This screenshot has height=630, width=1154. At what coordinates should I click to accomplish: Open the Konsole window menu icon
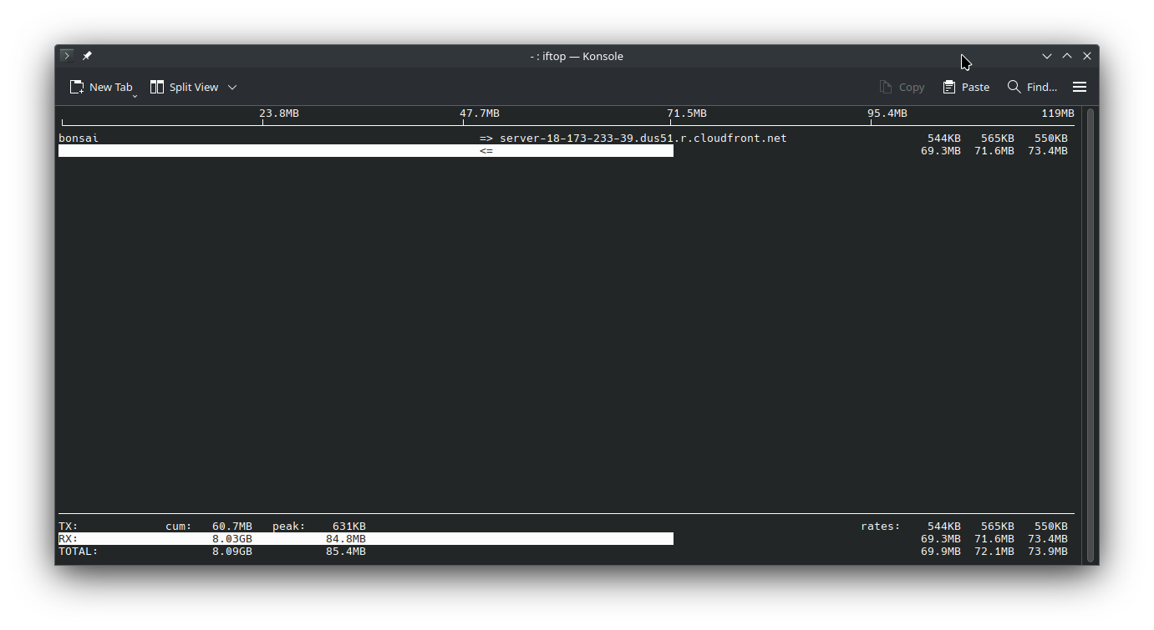point(67,56)
